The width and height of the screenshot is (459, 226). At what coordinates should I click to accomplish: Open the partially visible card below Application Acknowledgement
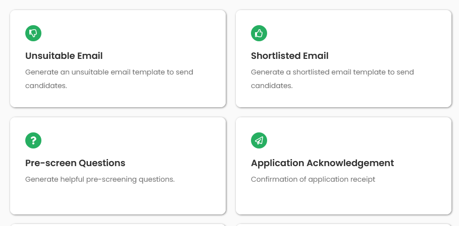(343, 224)
